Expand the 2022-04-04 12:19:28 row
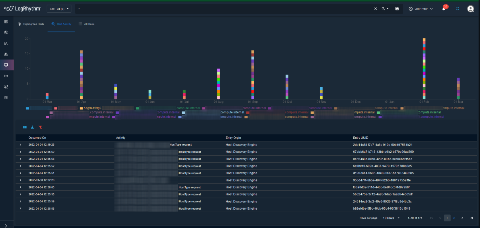This screenshot has height=228, width=480. (20, 145)
